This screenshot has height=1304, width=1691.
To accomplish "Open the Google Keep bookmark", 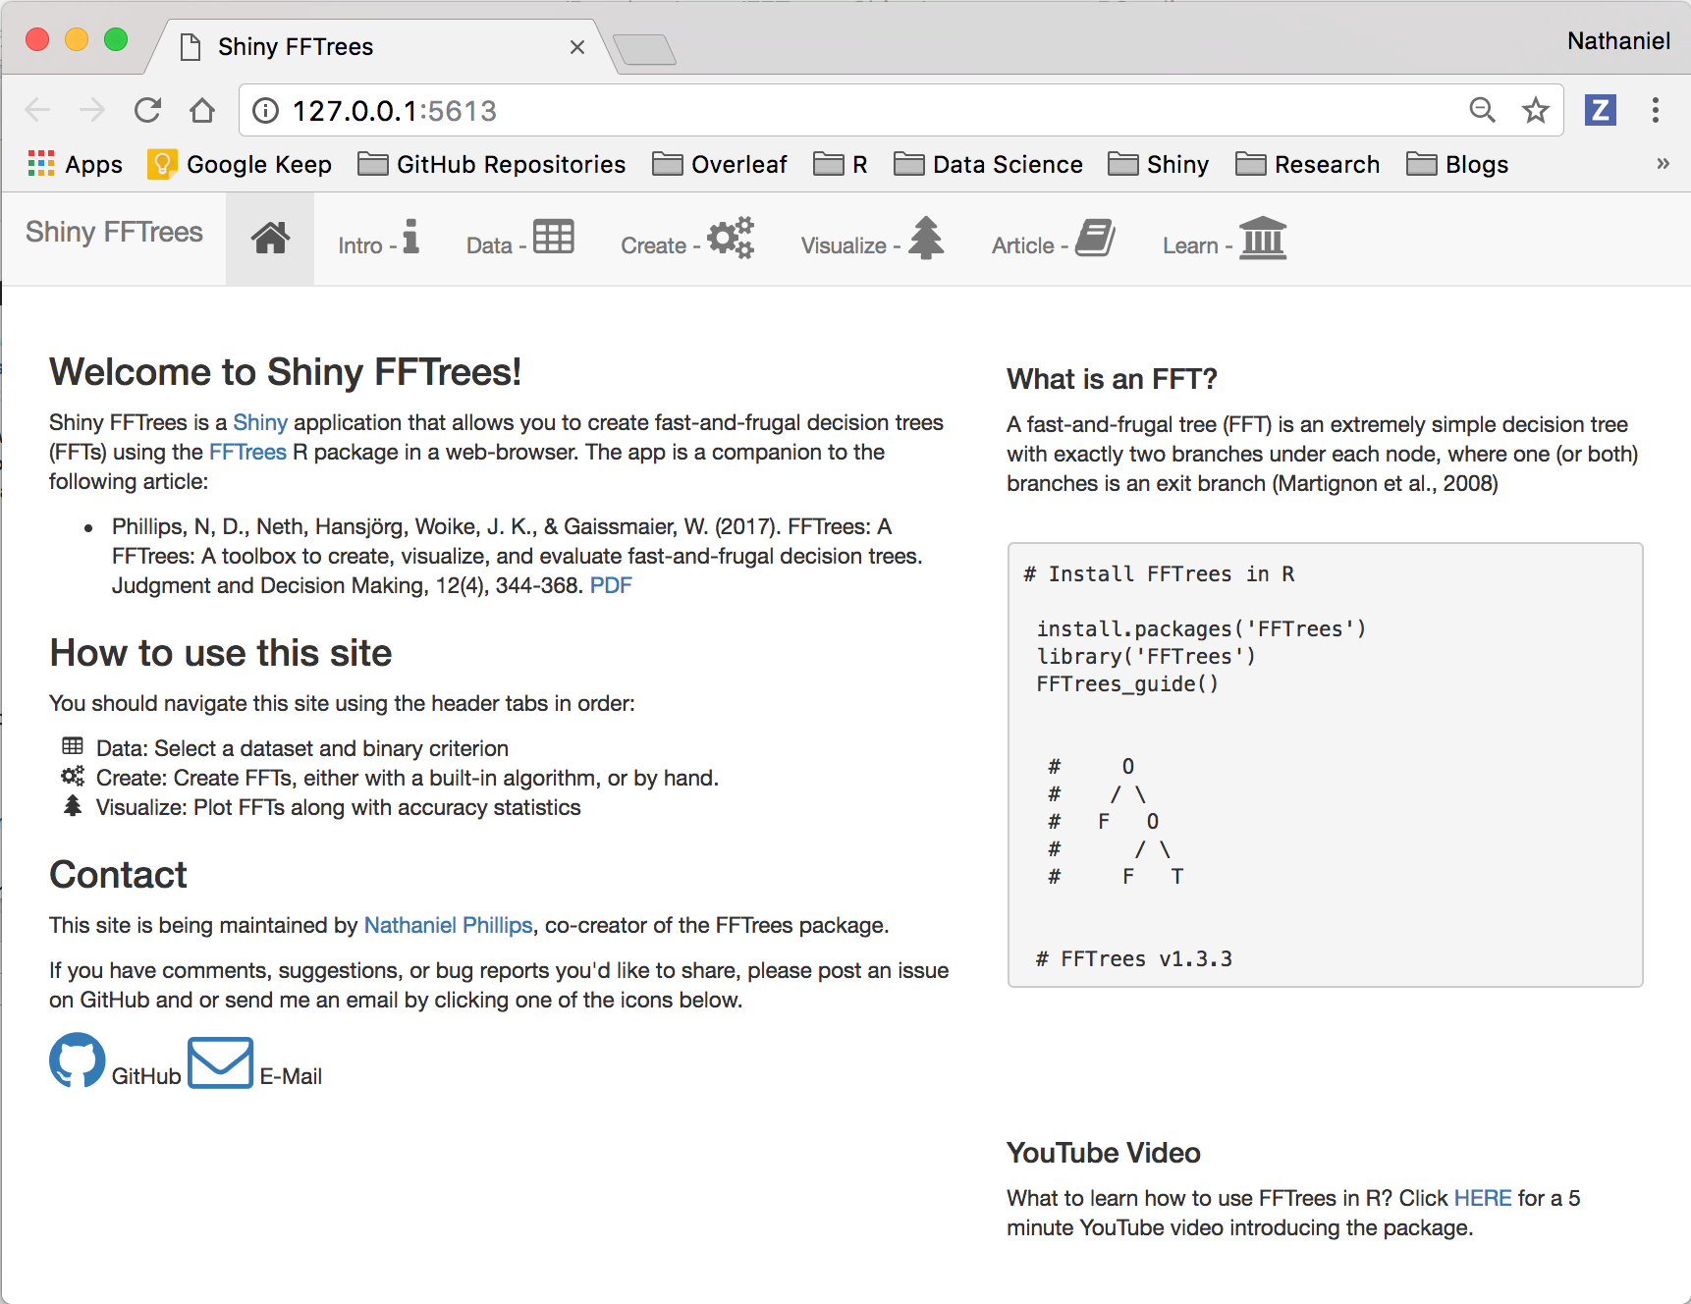I will coord(240,164).
